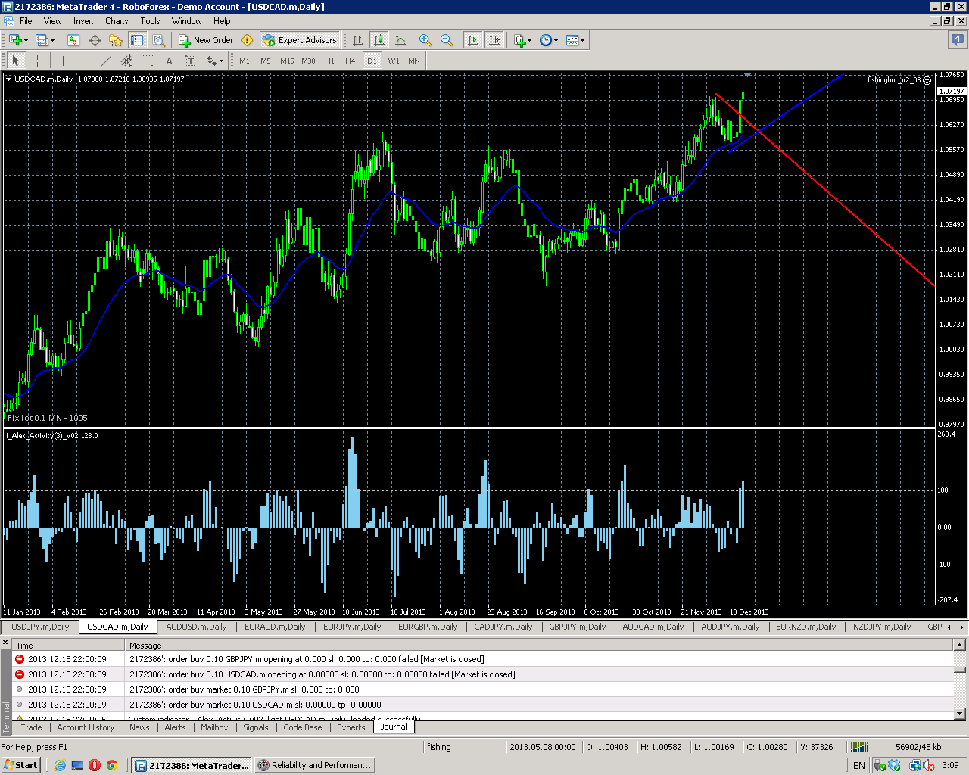Switch chart to Line Chart icon
Viewport: 969px width, 775px height.
coord(400,40)
